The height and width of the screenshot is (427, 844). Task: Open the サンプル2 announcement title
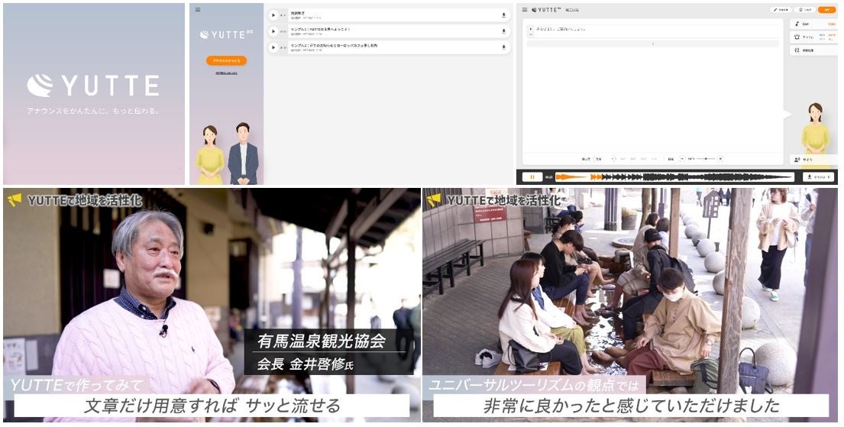pyautogui.click(x=334, y=45)
